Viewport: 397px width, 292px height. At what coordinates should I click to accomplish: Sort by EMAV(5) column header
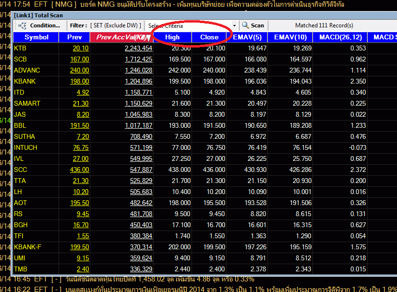[247, 37]
